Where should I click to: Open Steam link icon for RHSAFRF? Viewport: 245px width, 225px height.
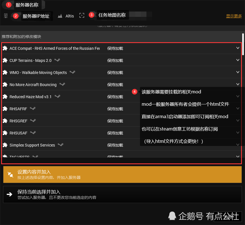point(33,109)
